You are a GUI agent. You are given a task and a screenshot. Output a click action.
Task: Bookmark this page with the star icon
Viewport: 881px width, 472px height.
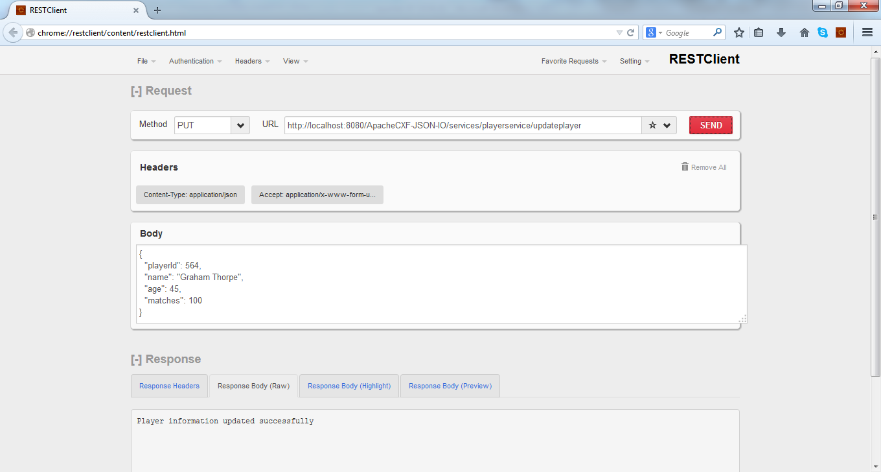point(738,32)
